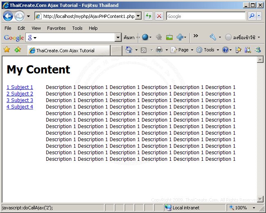Open the Page menu in command bar

(x=182, y=50)
